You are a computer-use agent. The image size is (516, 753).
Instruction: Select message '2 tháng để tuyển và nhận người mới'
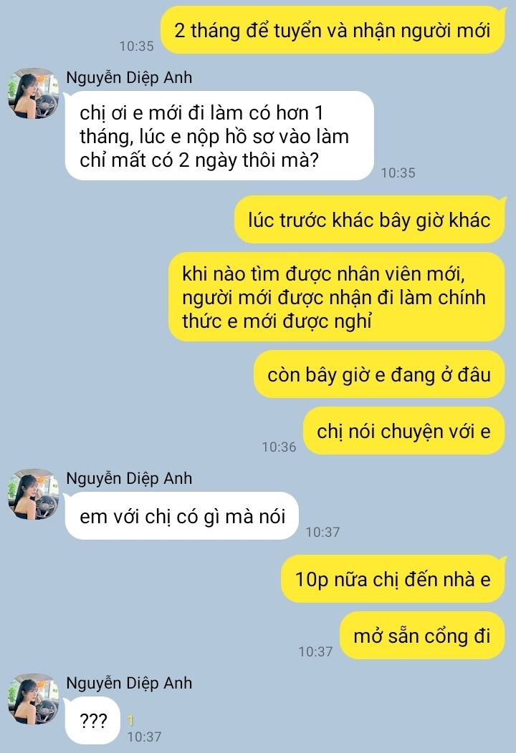click(x=333, y=30)
